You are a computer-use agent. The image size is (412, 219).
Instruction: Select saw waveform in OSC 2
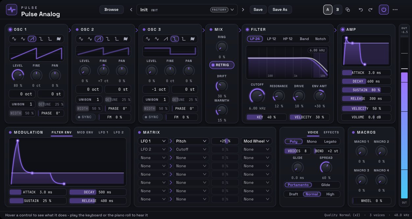99,39
